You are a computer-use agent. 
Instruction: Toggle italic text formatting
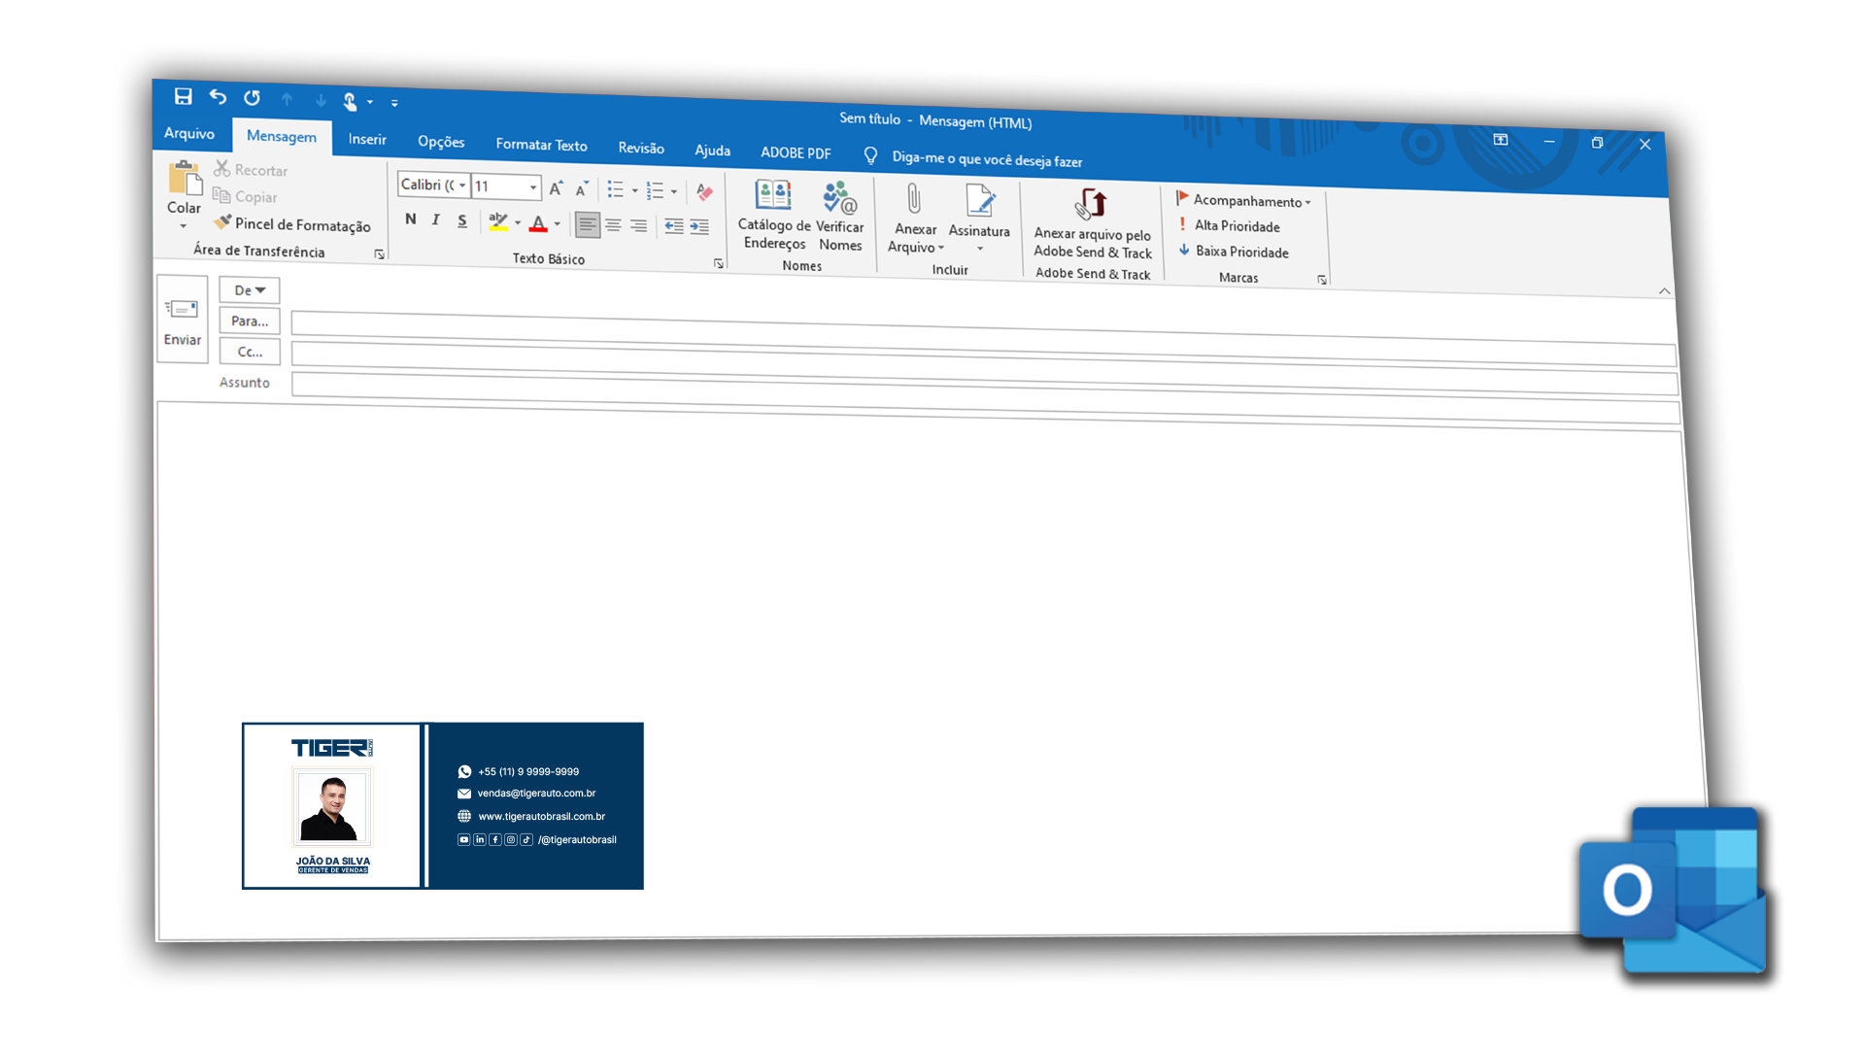point(435,220)
